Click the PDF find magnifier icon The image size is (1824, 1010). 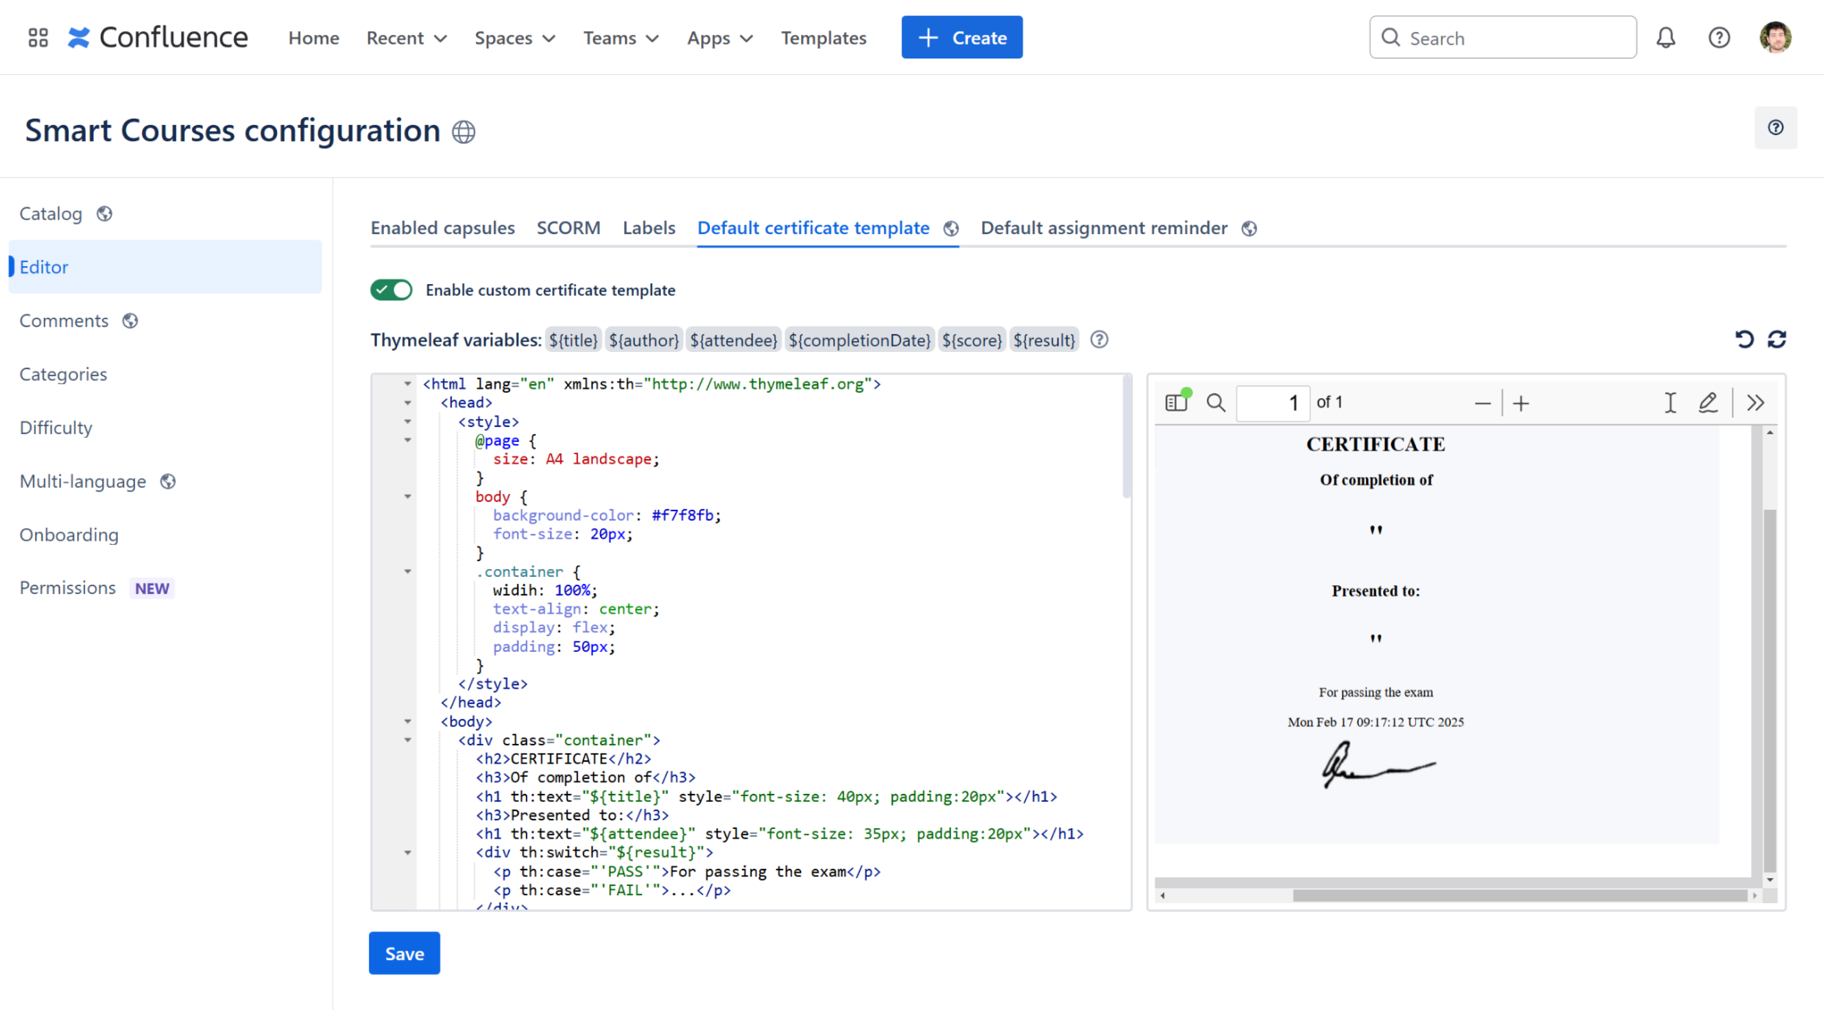(1216, 402)
